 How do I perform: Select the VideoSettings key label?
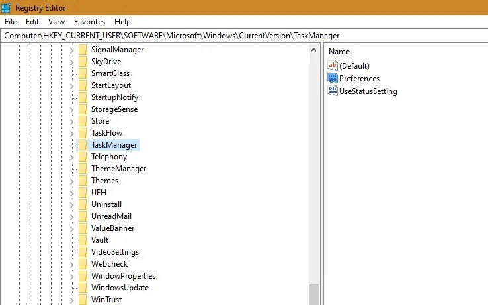pos(115,252)
